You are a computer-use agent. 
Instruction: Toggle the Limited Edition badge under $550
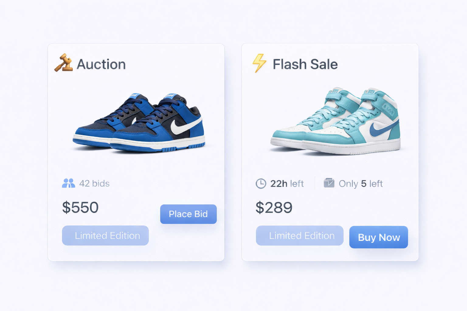tap(105, 235)
